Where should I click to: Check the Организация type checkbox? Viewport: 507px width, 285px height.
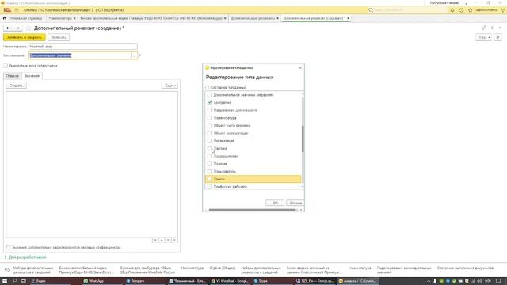pyautogui.click(x=209, y=141)
